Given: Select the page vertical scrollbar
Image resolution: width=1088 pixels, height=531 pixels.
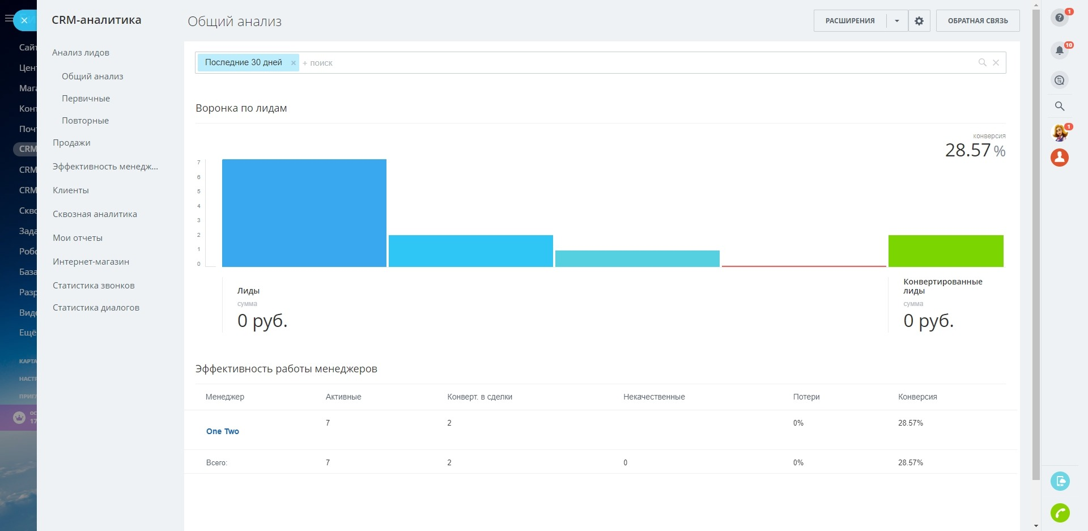Looking at the screenshot, I should [1036, 245].
